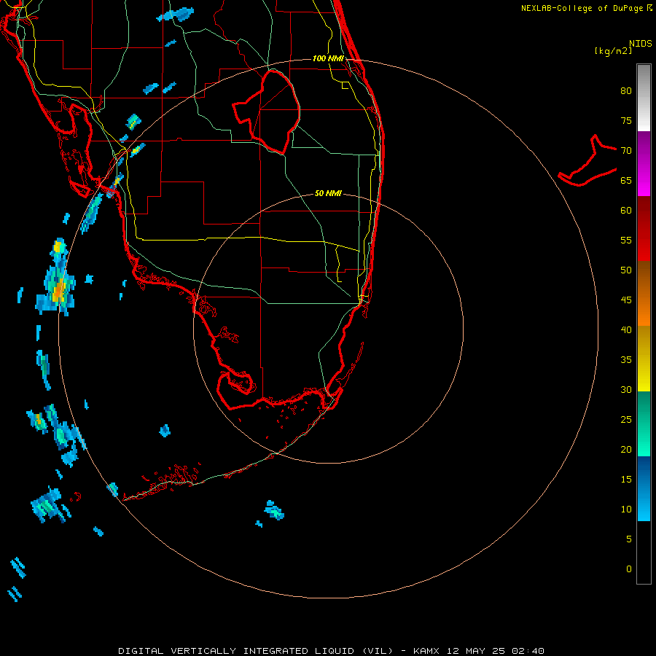Pick the white-gray top segment of the color bar
The image size is (656, 656).
(x=644, y=98)
